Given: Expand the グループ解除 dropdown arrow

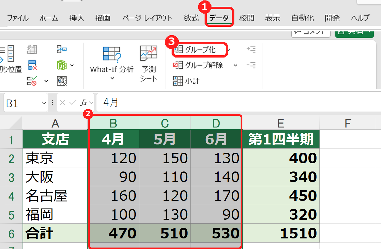Looking at the screenshot, I should pos(235,65).
